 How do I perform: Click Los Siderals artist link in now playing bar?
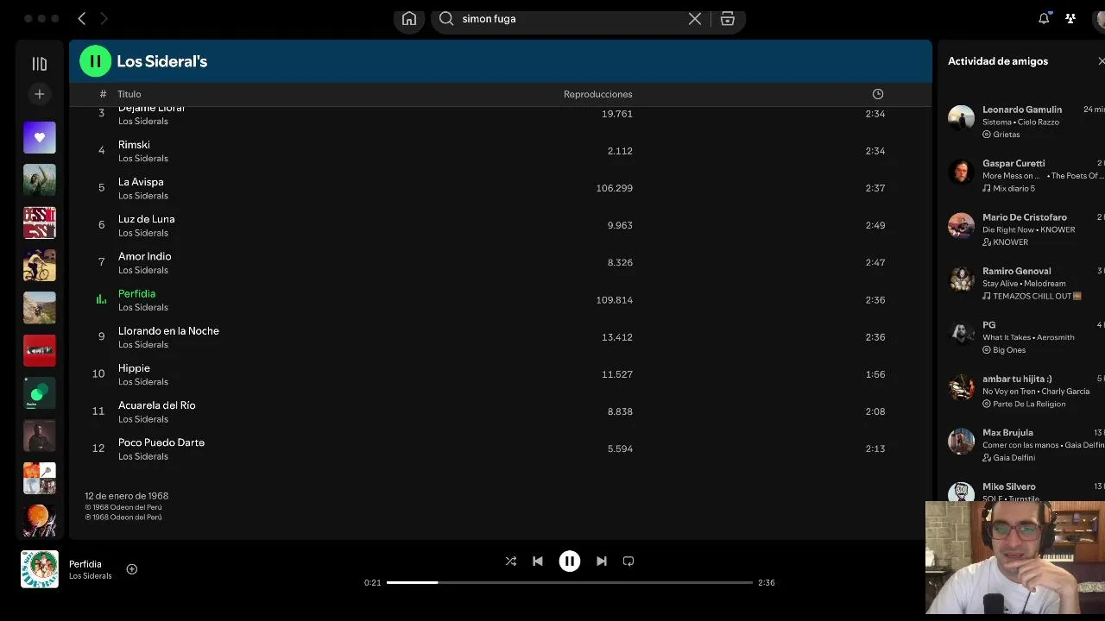click(91, 576)
